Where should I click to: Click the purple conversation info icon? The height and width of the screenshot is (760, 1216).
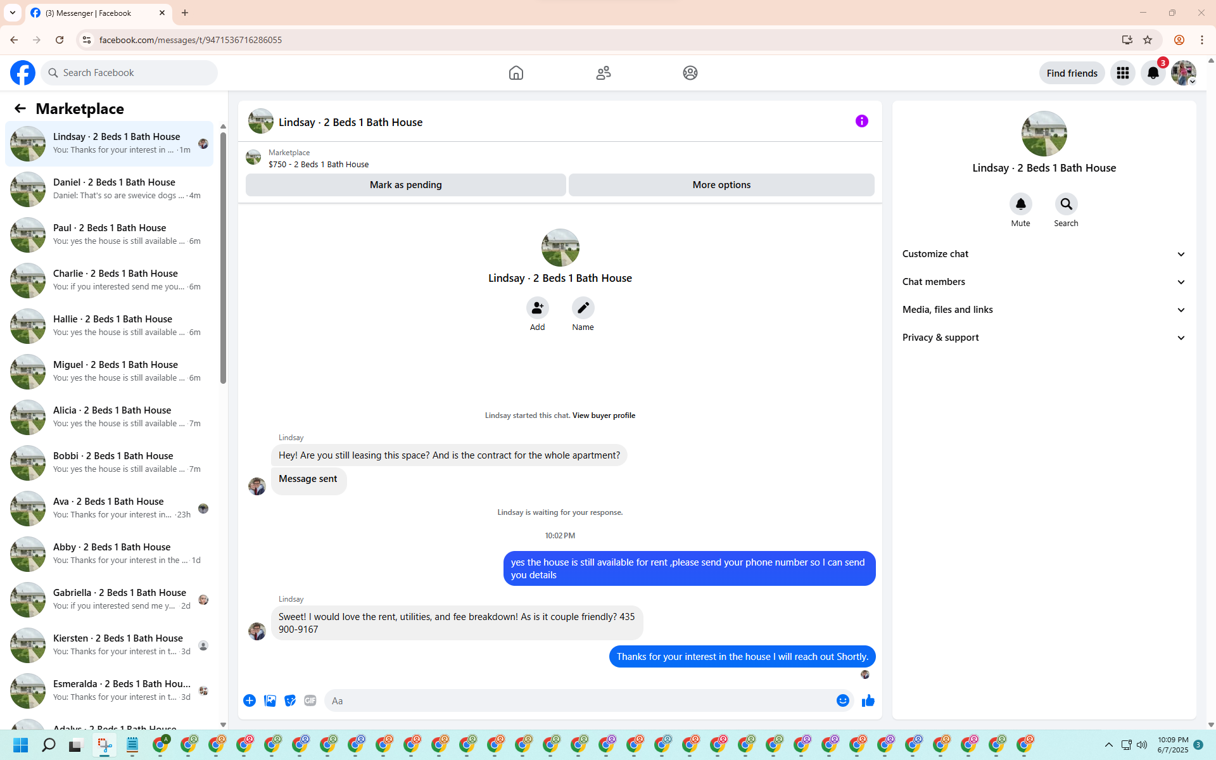[861, 121]
